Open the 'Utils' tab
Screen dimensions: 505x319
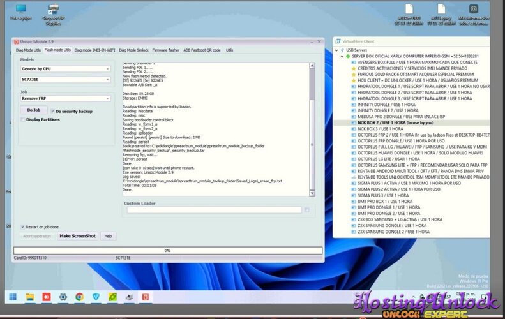[229, 50]
